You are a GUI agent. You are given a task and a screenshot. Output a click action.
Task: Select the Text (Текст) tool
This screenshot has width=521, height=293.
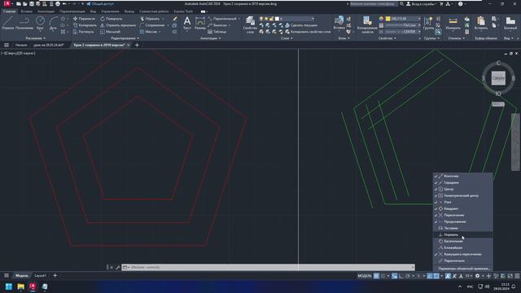coord(187,24)
